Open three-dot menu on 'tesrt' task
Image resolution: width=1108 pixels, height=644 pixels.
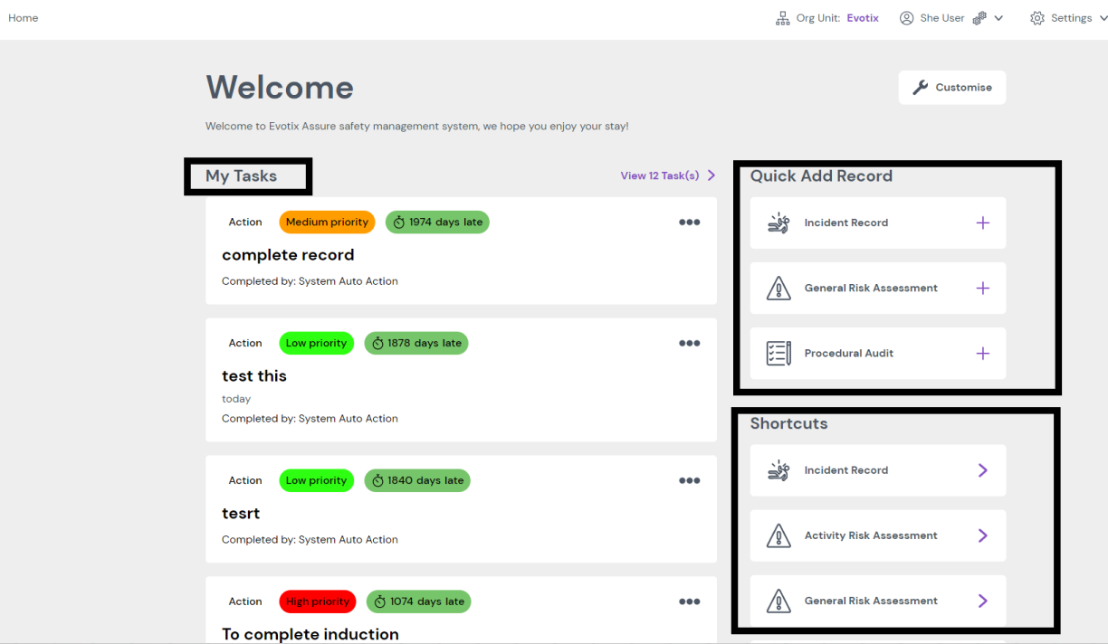pos(689,481)
